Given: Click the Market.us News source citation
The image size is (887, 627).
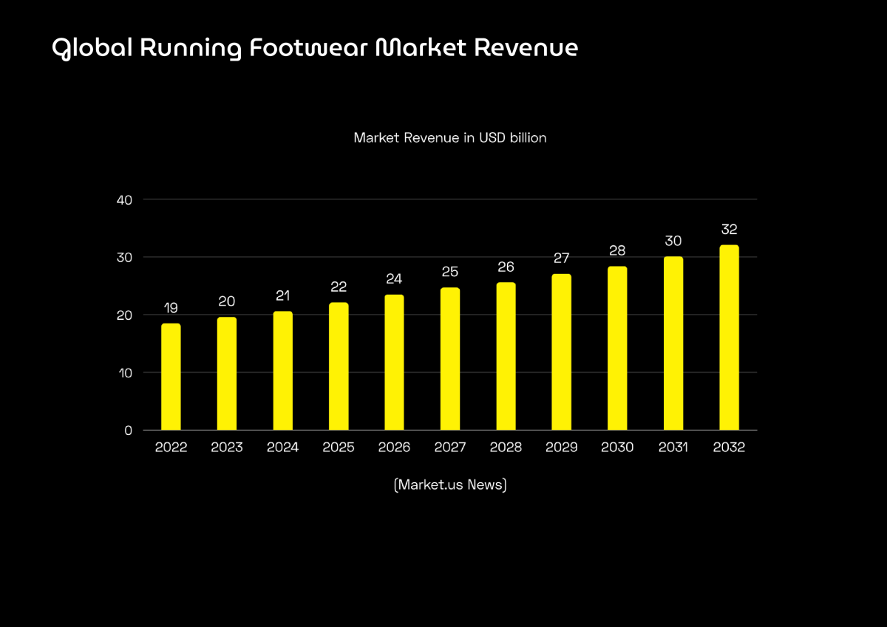Looking at the screenshot, I should (450, 485).
